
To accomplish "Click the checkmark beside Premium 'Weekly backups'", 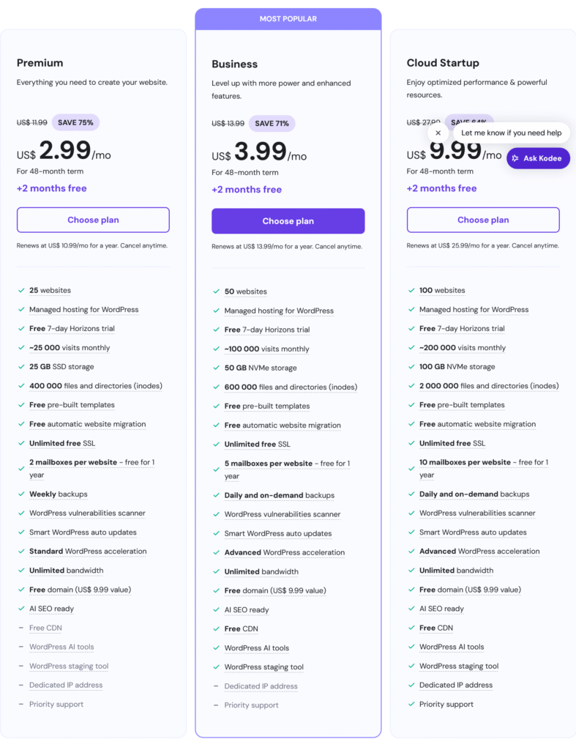I will pyautogui.click(x=21, y=494).
